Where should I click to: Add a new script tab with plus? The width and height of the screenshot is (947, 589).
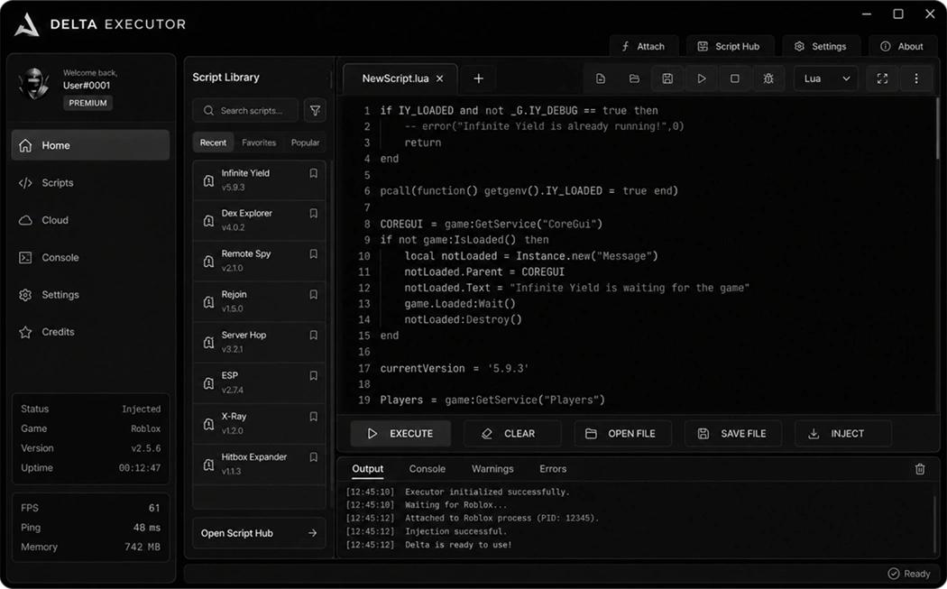click(x=478, y=78)
